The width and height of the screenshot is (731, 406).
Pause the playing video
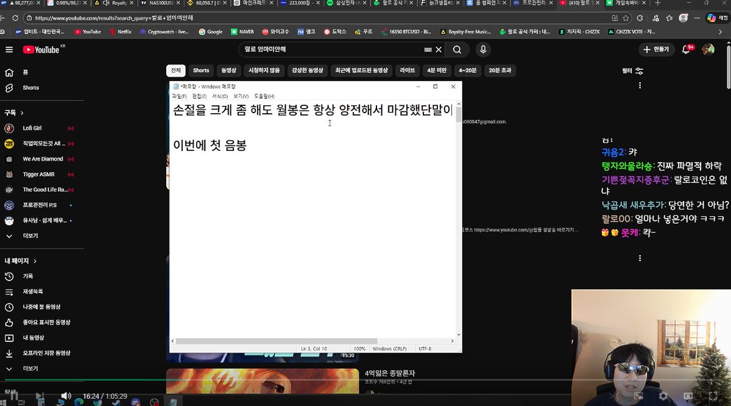point(13,396)
